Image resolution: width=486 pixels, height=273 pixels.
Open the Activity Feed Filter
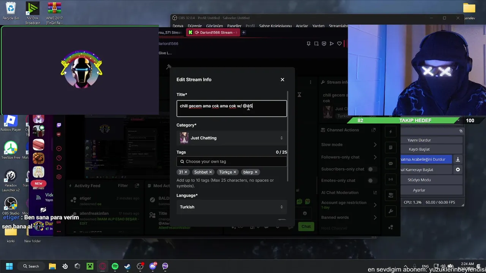123,186
